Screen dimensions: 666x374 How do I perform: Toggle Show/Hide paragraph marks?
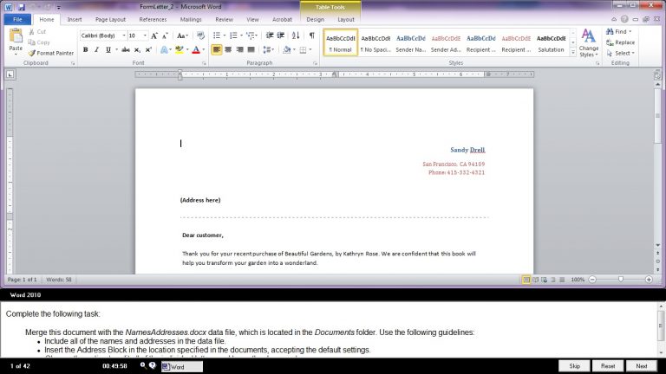[311, 35]
